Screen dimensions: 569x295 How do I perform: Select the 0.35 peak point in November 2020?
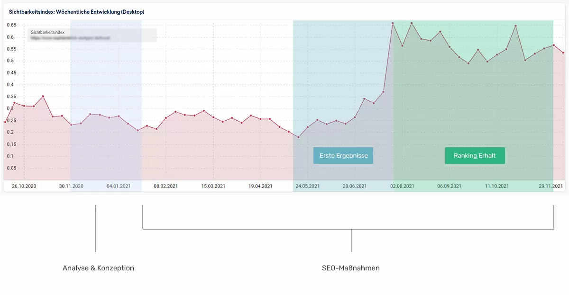tap(43, 96)
